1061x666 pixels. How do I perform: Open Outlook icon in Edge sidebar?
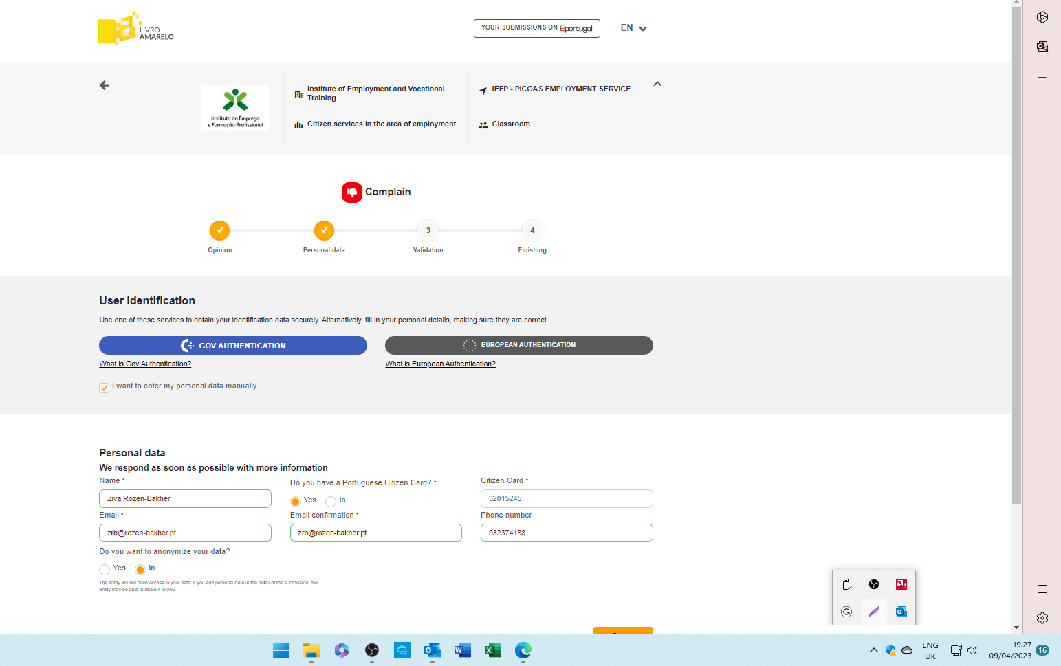pos(1042,46)
